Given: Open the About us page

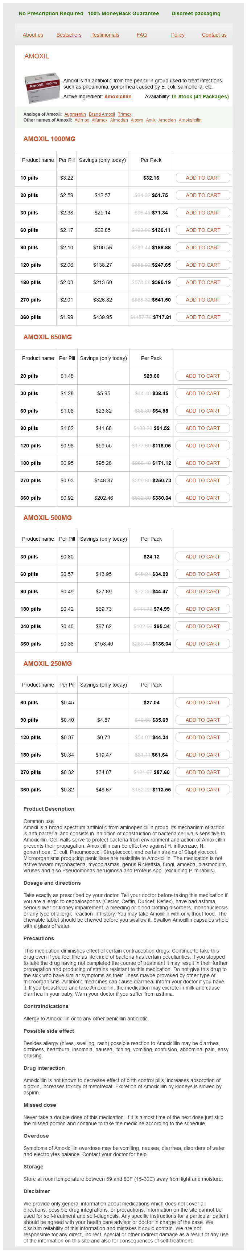Looking at the screenshot, I should point(33,35).
